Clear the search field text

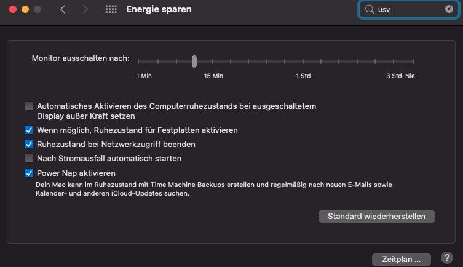point(449,10)
